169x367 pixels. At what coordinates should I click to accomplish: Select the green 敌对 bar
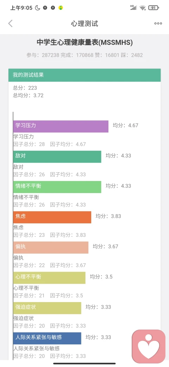(57, 157)
